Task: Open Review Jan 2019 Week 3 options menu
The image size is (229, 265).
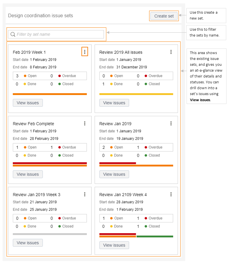Action: [x=85, y=194]
